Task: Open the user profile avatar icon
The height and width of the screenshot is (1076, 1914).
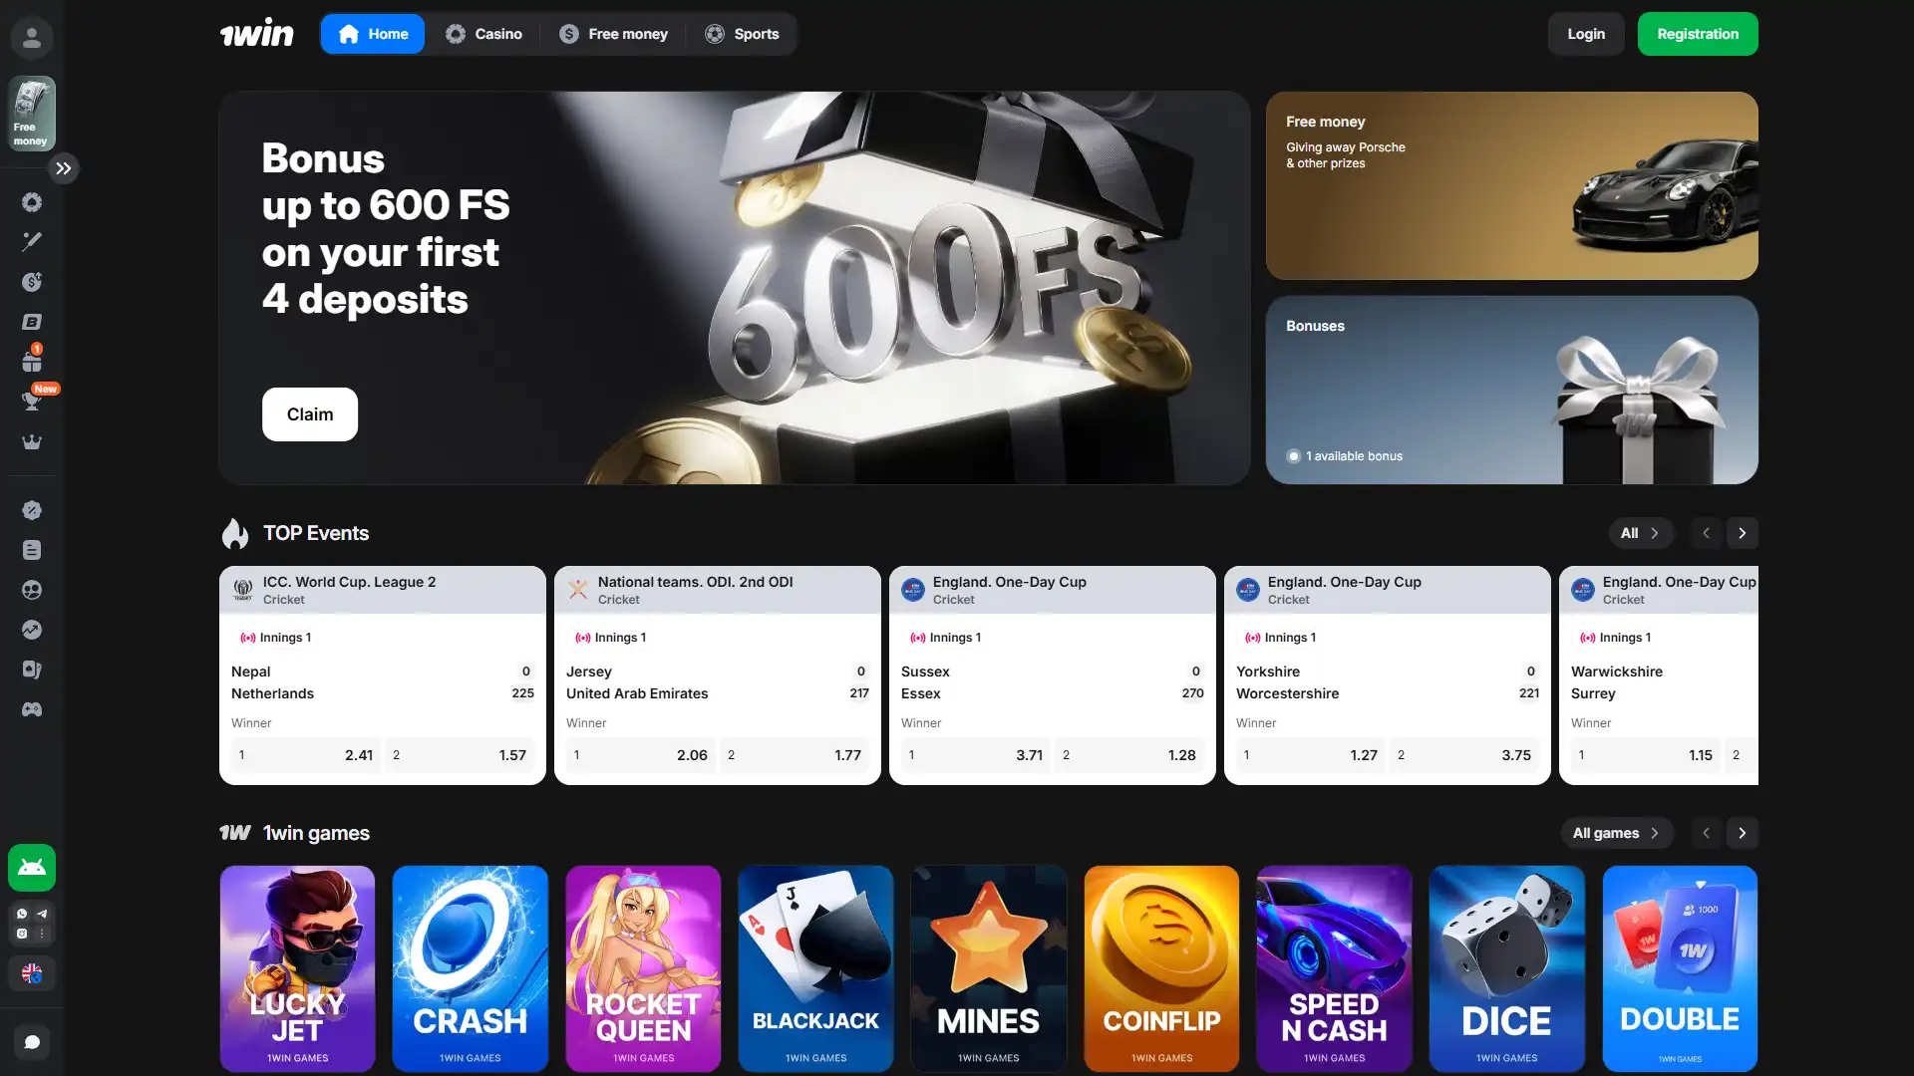Action: (32, 38)
